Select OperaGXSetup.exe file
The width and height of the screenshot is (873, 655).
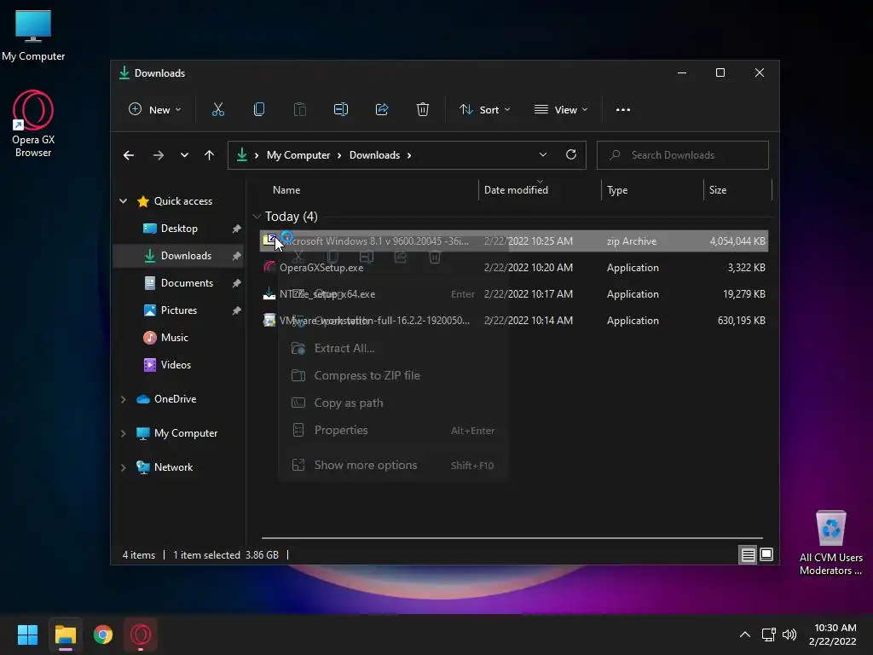(x=514, y=267)
